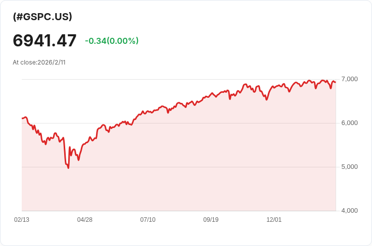Click the sharp dip after 09/19 on line

coord(229,99)
